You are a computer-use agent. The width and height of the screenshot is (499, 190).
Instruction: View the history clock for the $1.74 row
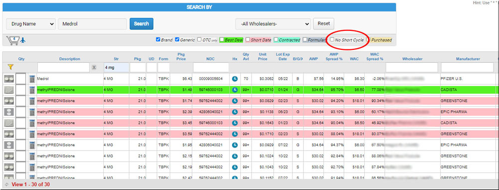235,101
